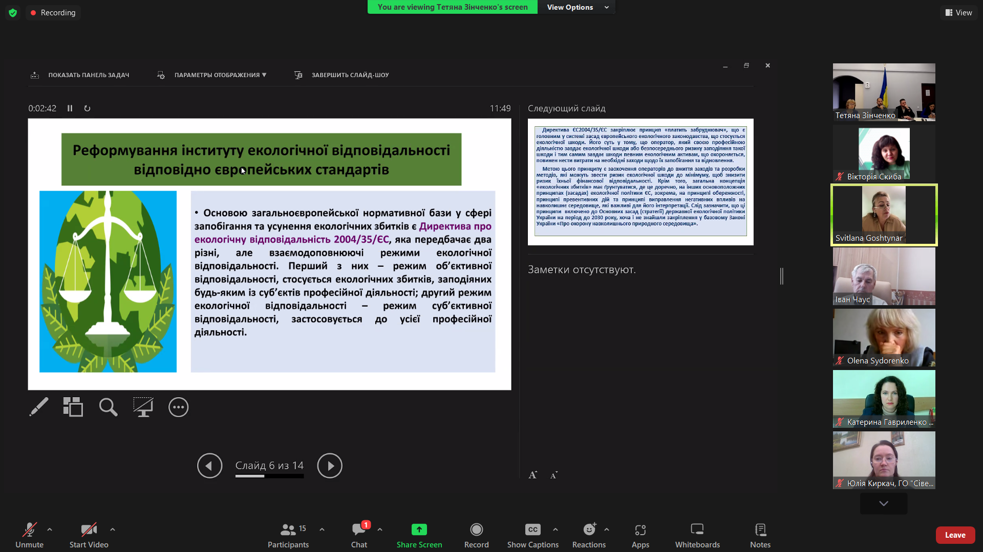Viewport: 983px width, 552px height.
Task: Select the pen annotation tool
Action: click(x=39, y=407)
